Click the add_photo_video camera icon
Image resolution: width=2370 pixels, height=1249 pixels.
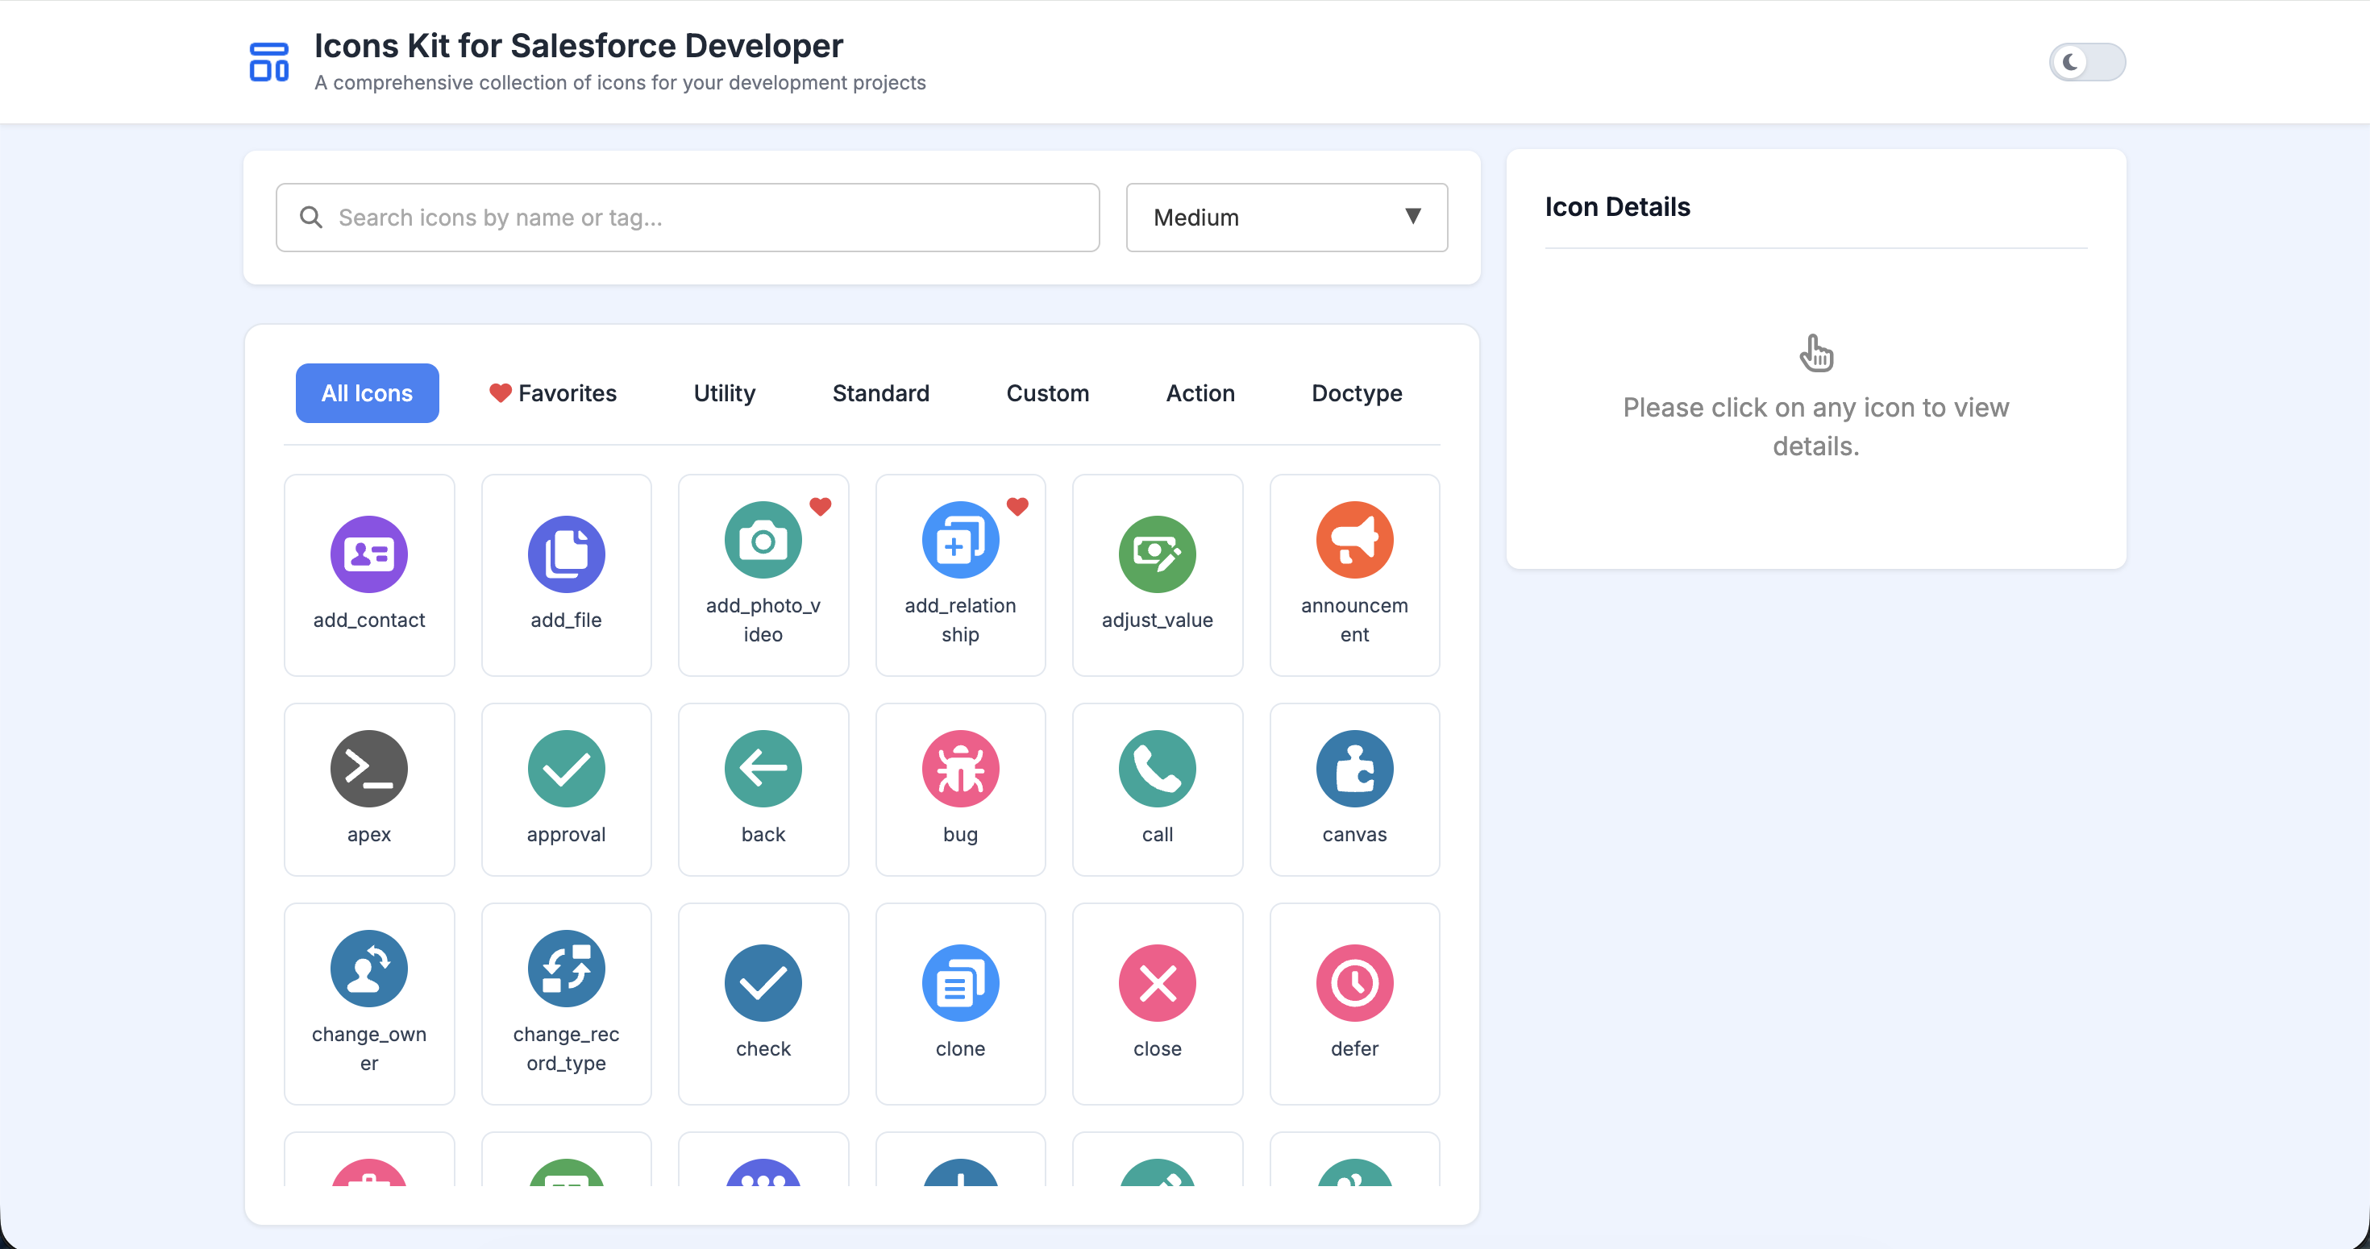[763, 540]
